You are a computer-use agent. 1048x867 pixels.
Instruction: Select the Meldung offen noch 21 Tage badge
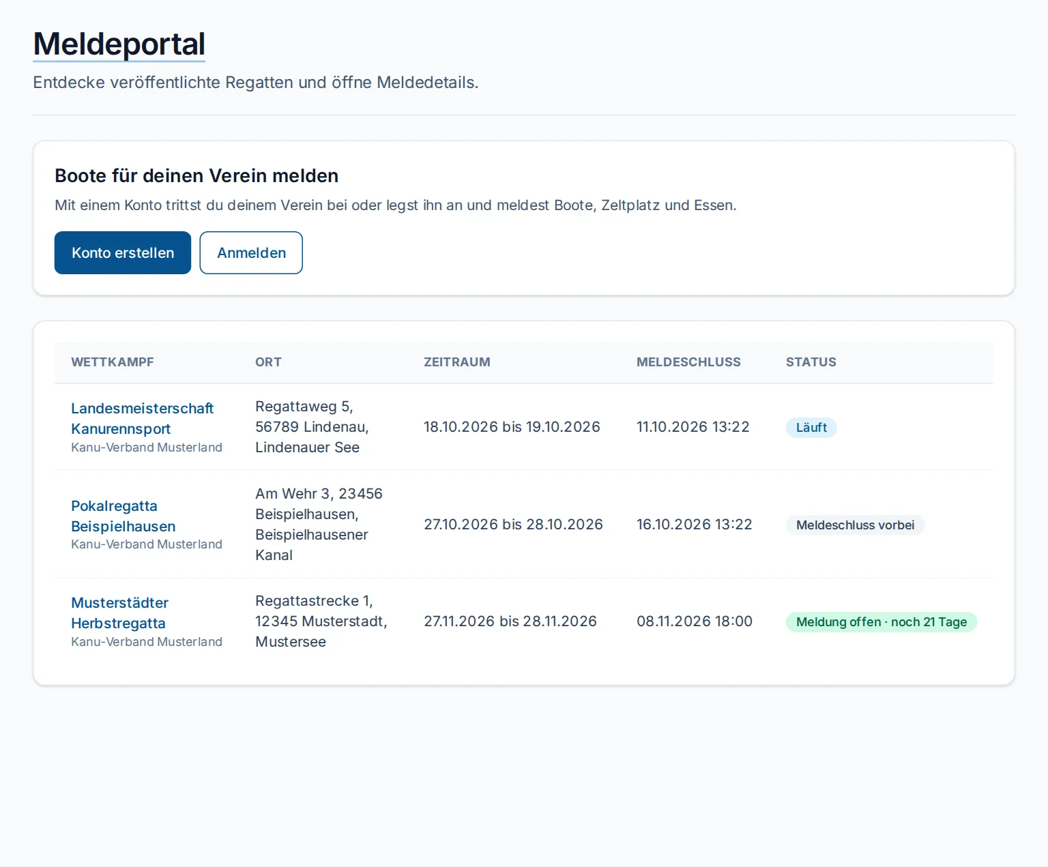(882, 622)
